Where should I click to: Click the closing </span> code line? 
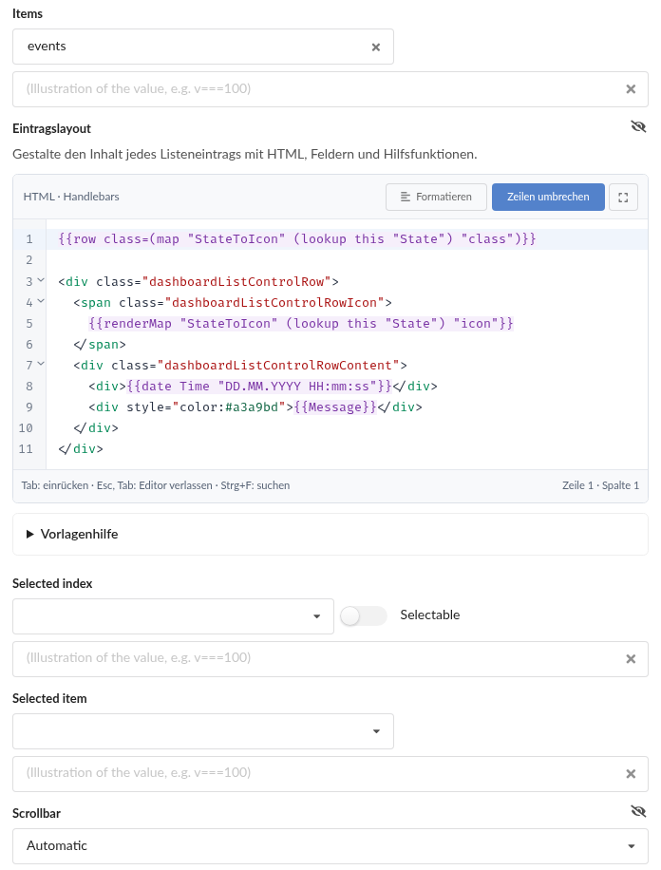100,345
